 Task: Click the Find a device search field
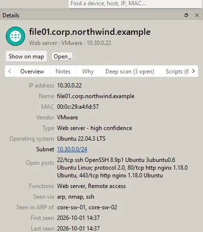point(135,3)
